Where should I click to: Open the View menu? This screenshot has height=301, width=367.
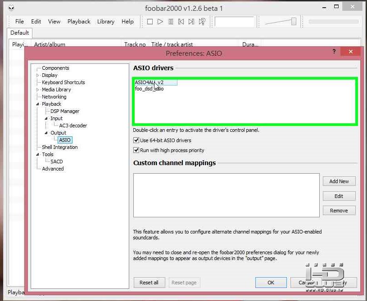pos(54,22)
